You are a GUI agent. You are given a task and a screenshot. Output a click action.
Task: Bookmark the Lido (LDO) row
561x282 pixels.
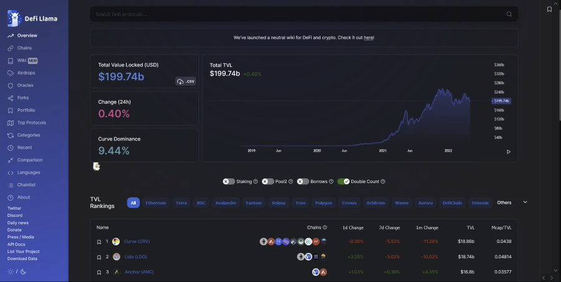[99, 257]
